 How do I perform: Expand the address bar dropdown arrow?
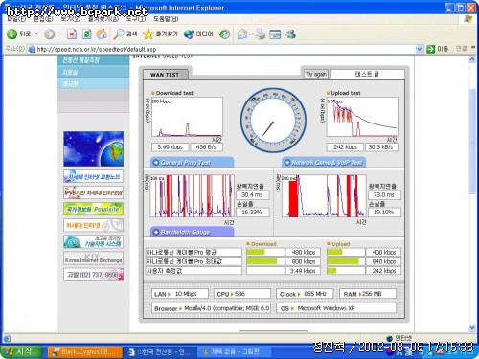[420, 49]
